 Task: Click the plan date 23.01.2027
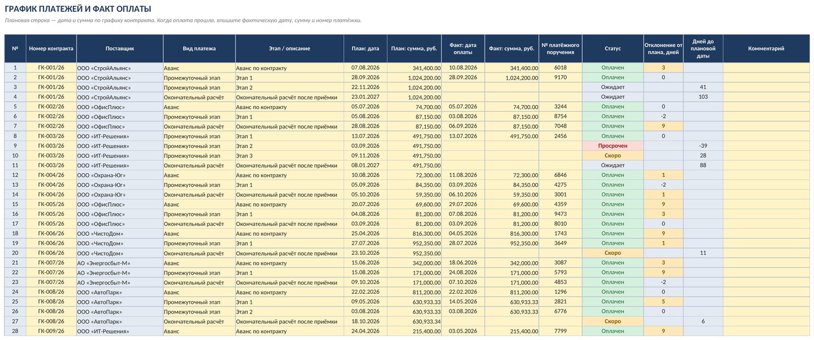coord(365,97)
